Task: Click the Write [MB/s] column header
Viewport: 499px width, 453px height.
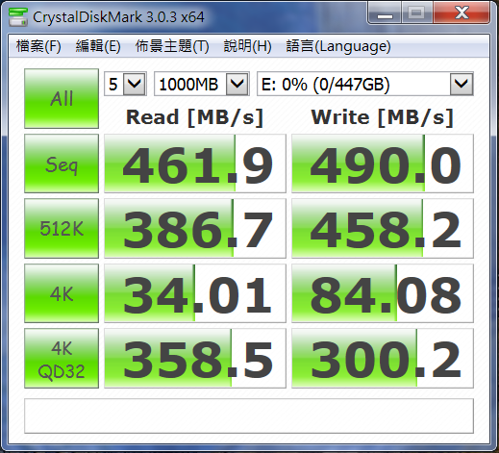Action: click(x=383, y=117)
